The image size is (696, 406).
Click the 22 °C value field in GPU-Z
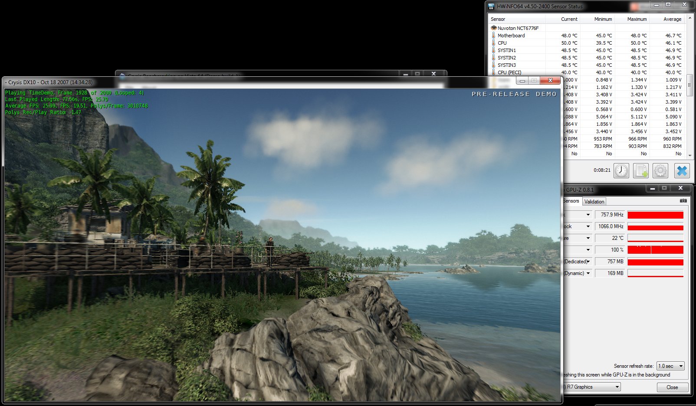(610, 238)
